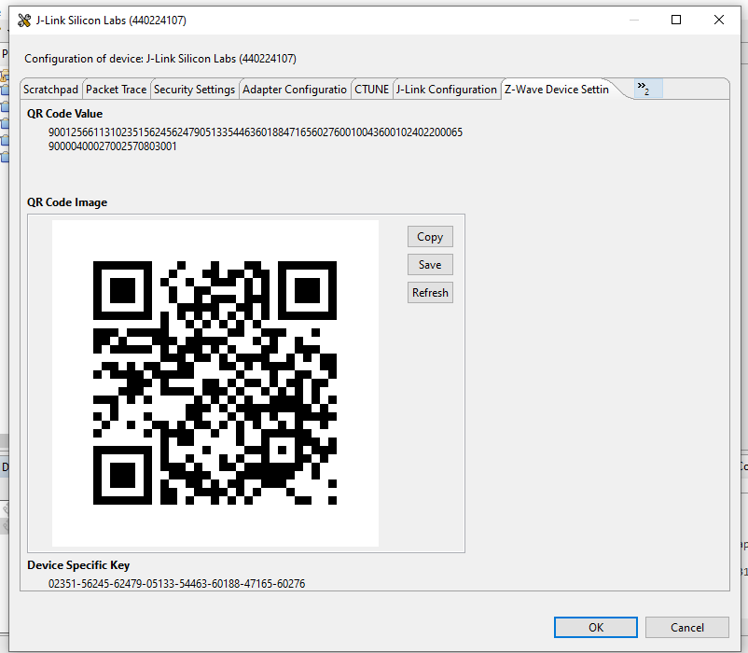Switch to the Scratchpad tab
Screen dimensions: 748x653
[50, 89]
